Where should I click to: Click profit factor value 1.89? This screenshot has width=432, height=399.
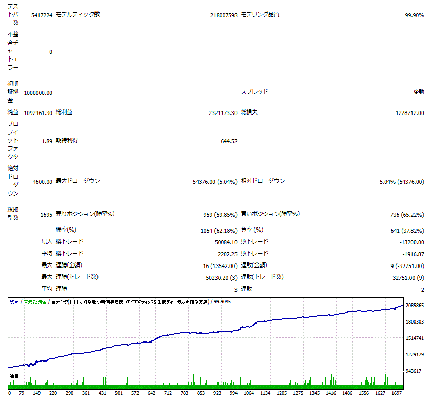point(47,141)
